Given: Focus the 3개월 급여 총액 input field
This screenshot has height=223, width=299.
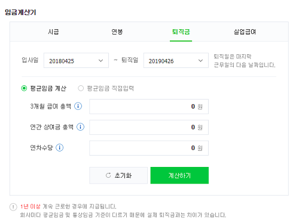Looking at the screenshot, I should (x=149, y=107).
